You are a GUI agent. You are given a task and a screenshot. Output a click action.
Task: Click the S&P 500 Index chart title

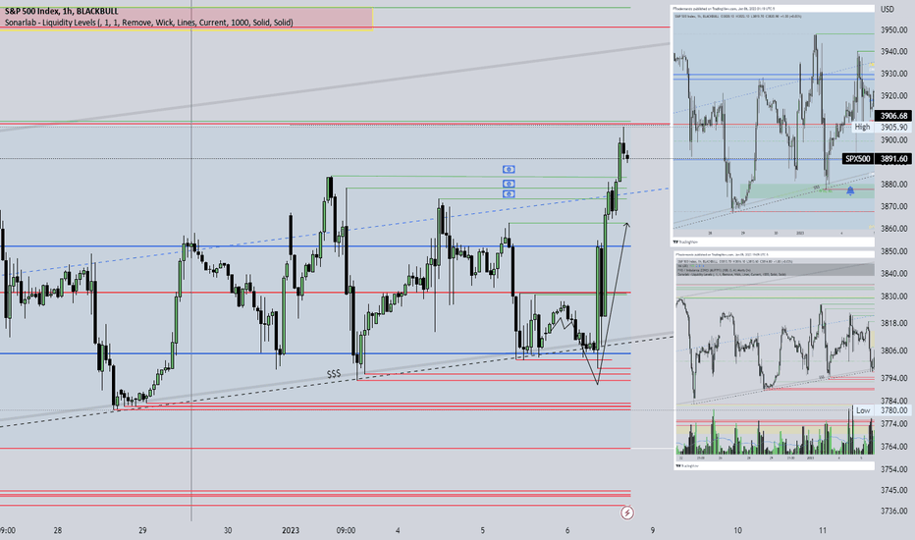pos(62,11)
